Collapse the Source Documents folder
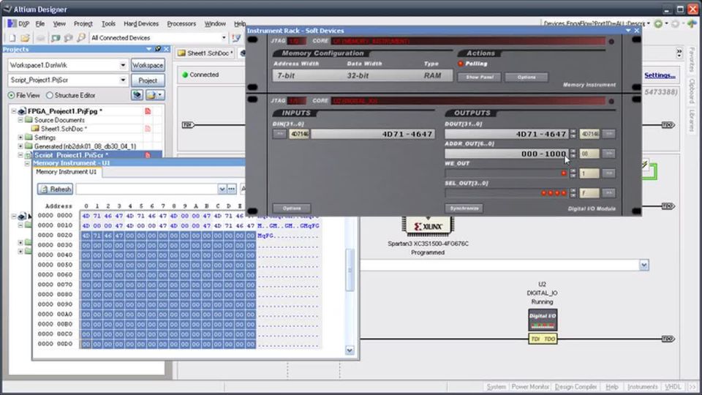 pyautogui.click(x=20, y=120)
